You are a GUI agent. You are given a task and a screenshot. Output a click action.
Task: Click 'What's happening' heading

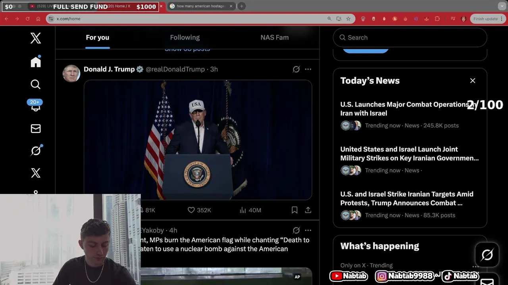(x=379, y=246)
